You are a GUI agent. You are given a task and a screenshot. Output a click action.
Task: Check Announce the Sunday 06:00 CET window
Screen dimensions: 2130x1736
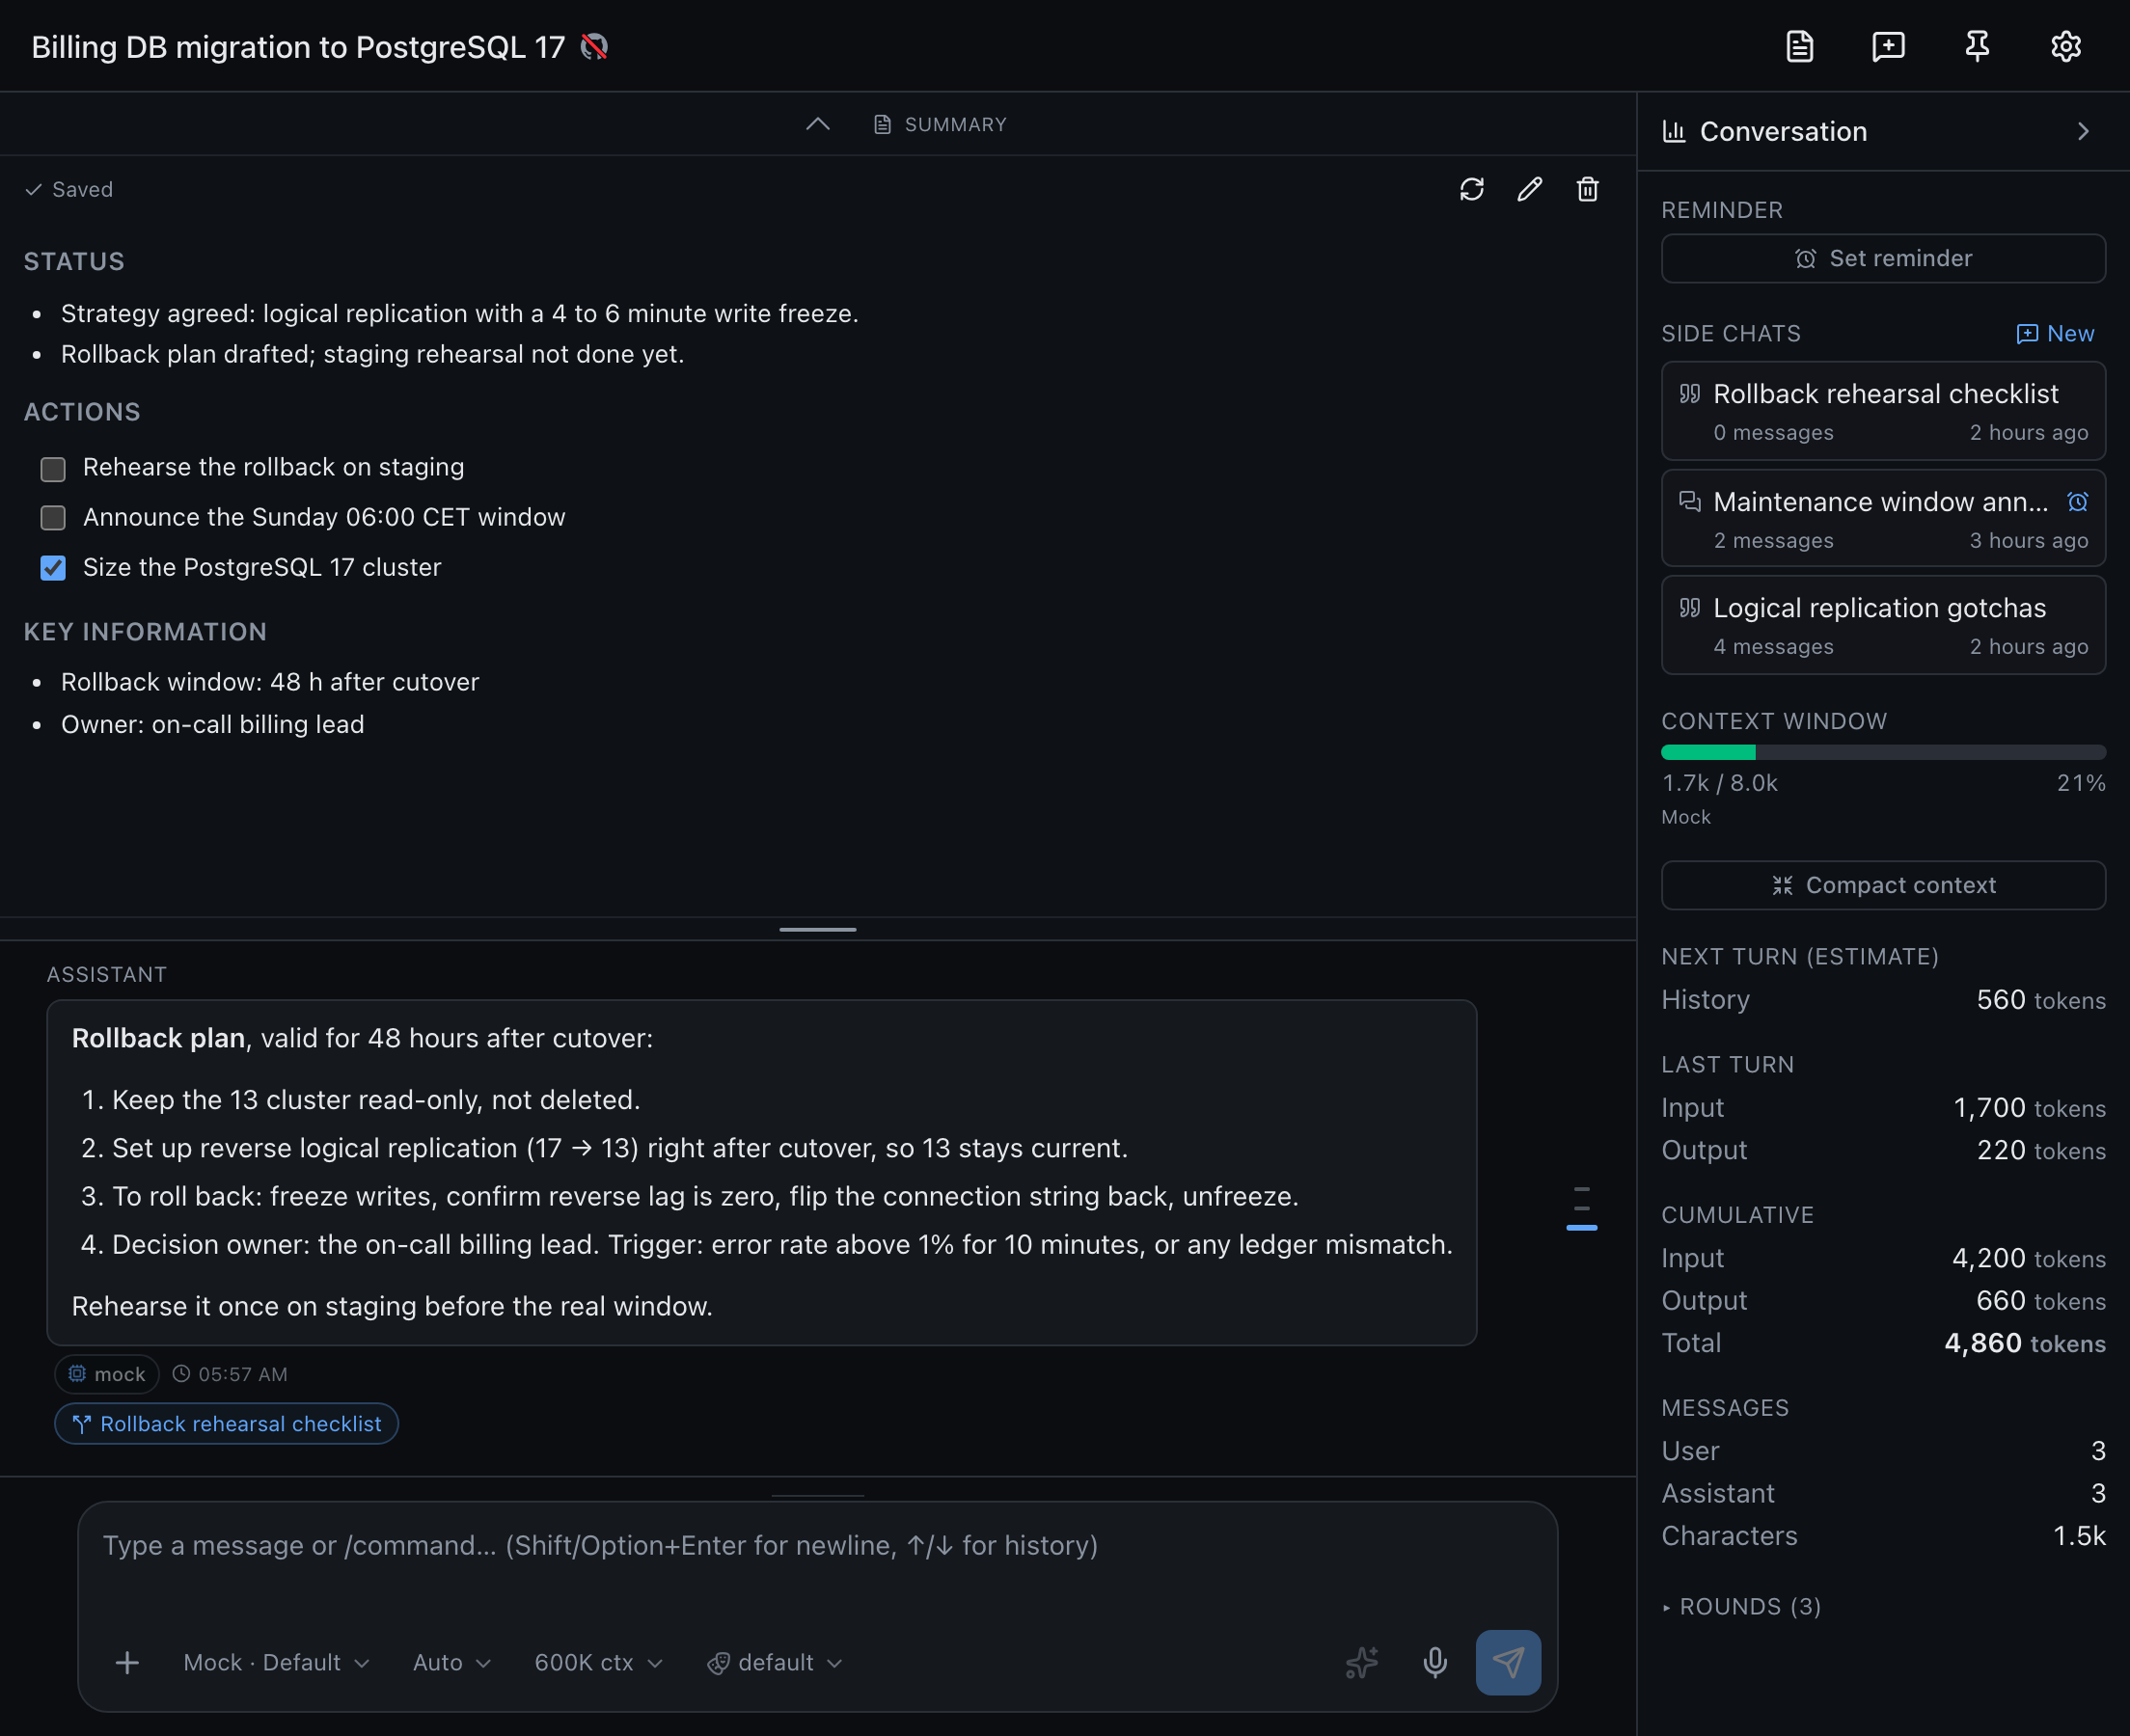click(x=53, y=518)
